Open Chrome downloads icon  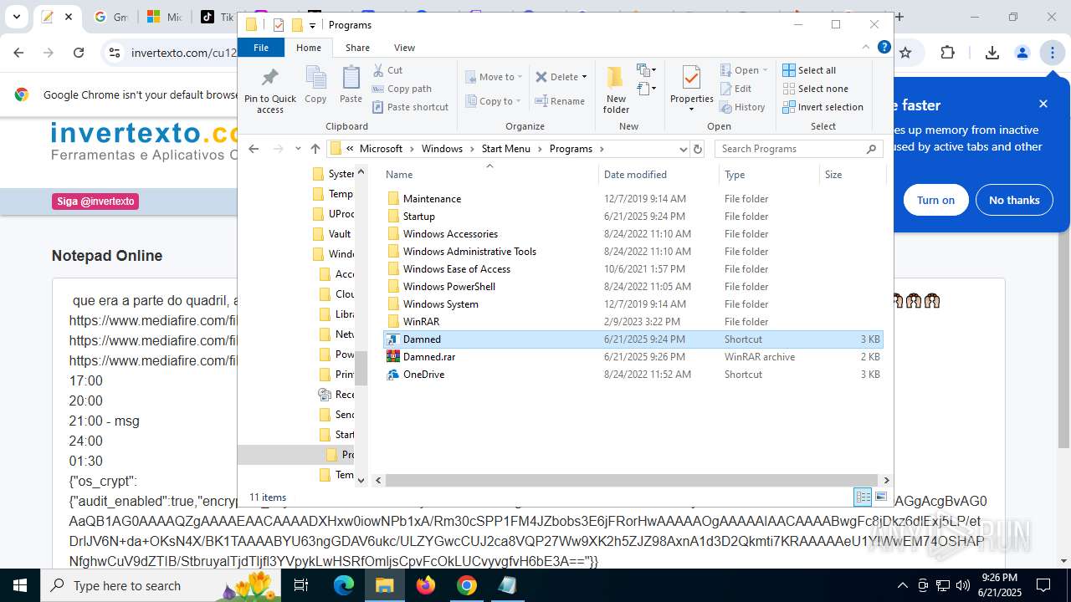pos(992,53)
